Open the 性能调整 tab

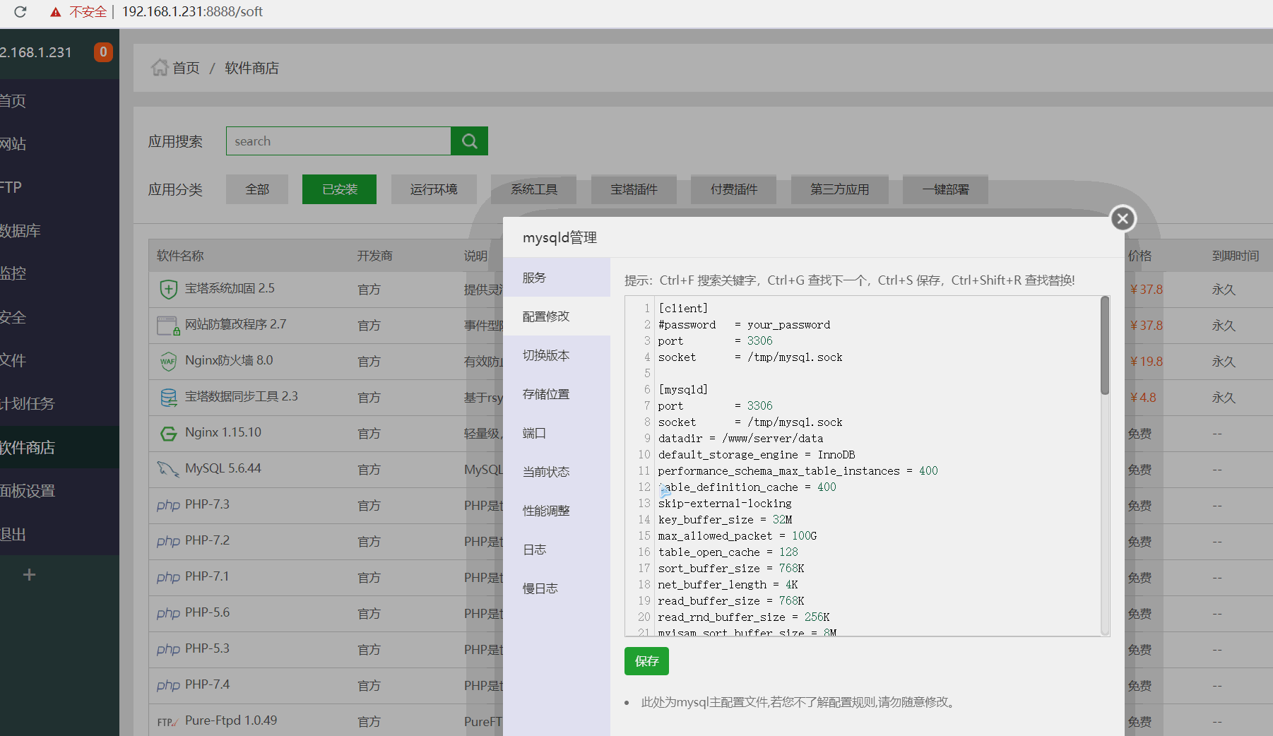[x=557, y=511]
